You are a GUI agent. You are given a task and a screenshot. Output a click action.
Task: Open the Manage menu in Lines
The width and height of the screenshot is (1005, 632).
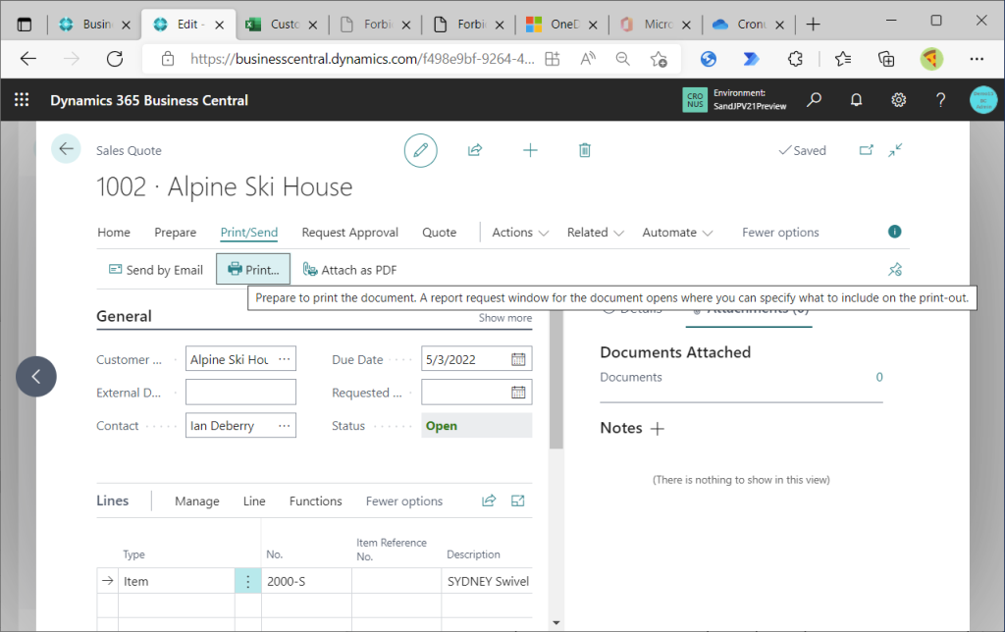click(x=196, y=501)
